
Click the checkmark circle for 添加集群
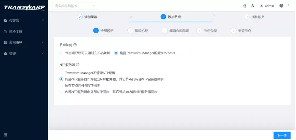[80, 17]
